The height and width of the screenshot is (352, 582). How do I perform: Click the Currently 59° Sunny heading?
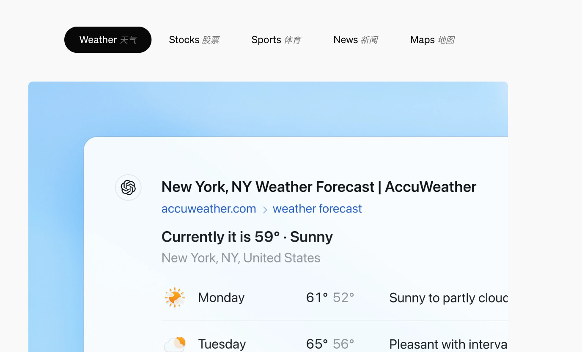coord(247,237)
